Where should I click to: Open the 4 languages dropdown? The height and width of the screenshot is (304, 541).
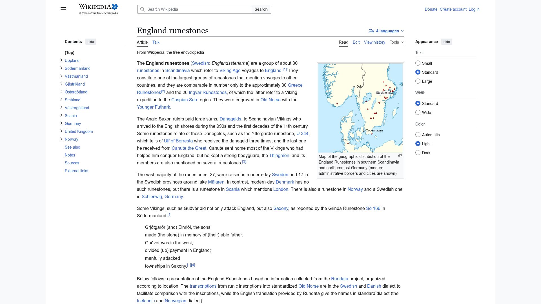(x=386, y=31)
